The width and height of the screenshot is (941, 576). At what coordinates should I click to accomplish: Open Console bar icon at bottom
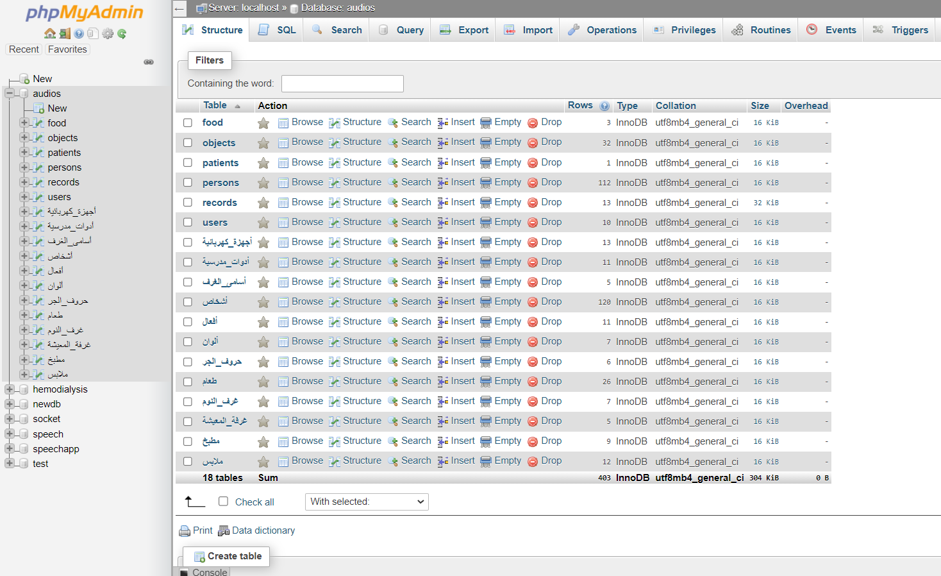(185, 572)
